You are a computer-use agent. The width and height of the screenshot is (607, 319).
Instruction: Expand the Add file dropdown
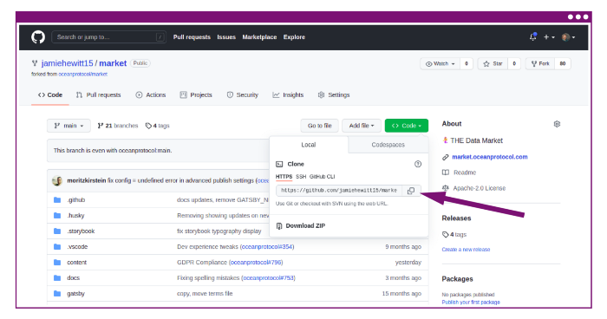pos(362,126)
